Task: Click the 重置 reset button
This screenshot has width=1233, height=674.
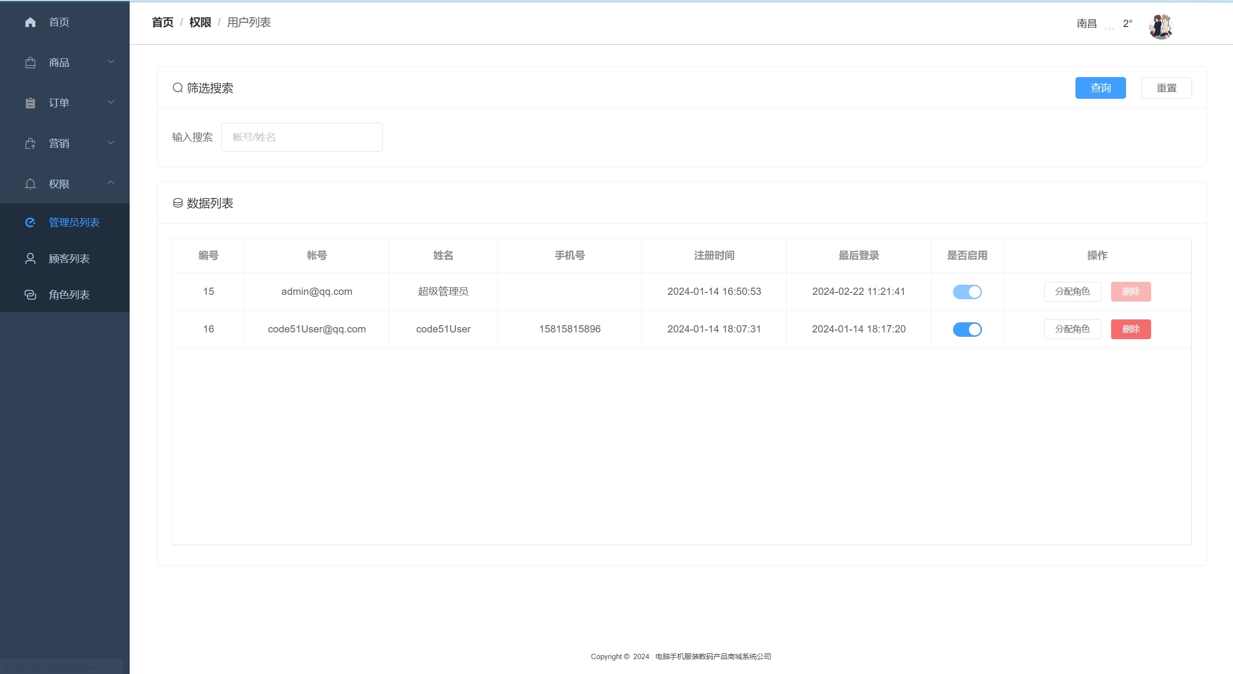Action: tap(1166, 88)
